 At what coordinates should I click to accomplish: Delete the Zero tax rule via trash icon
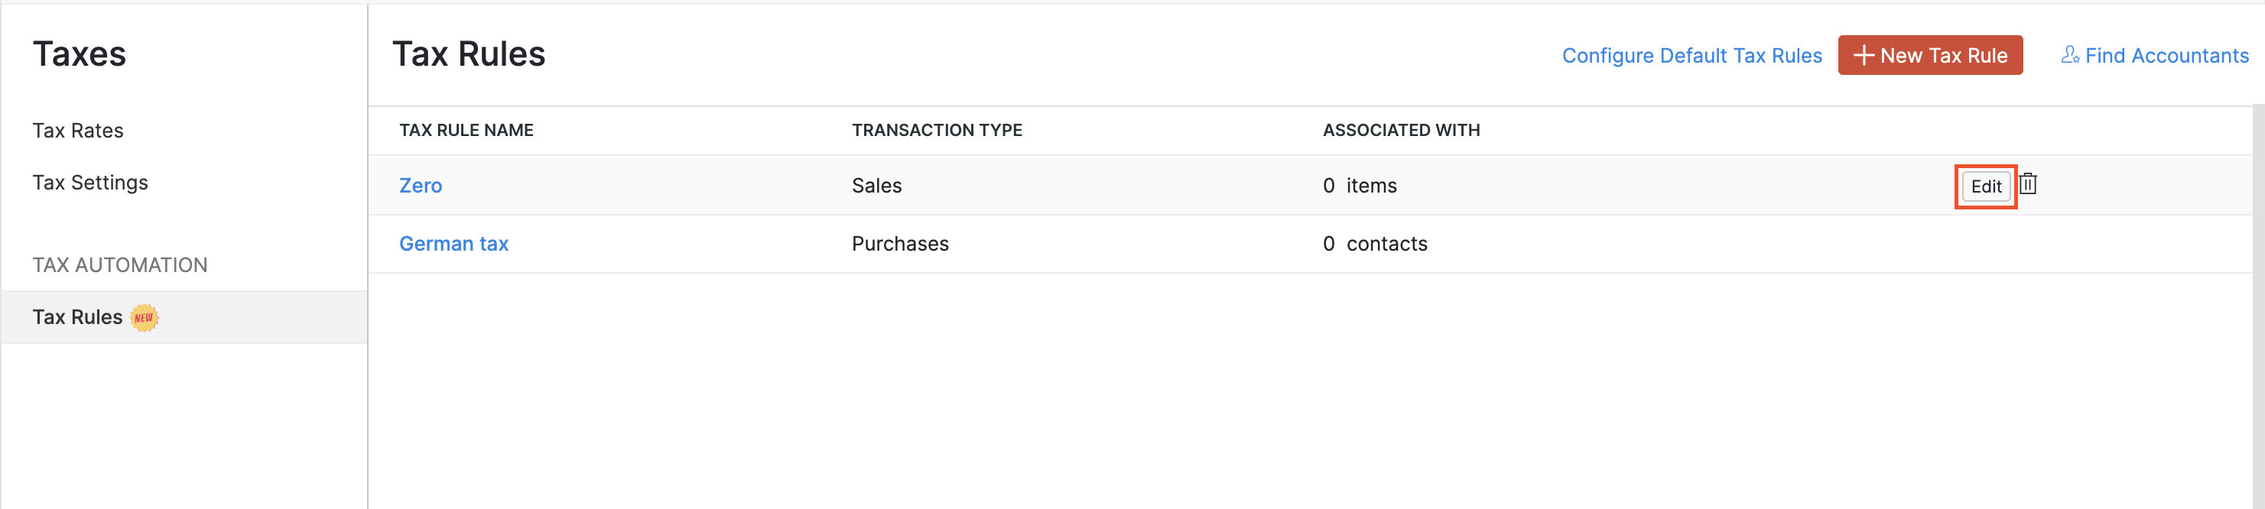click(x=2028, y=185)
